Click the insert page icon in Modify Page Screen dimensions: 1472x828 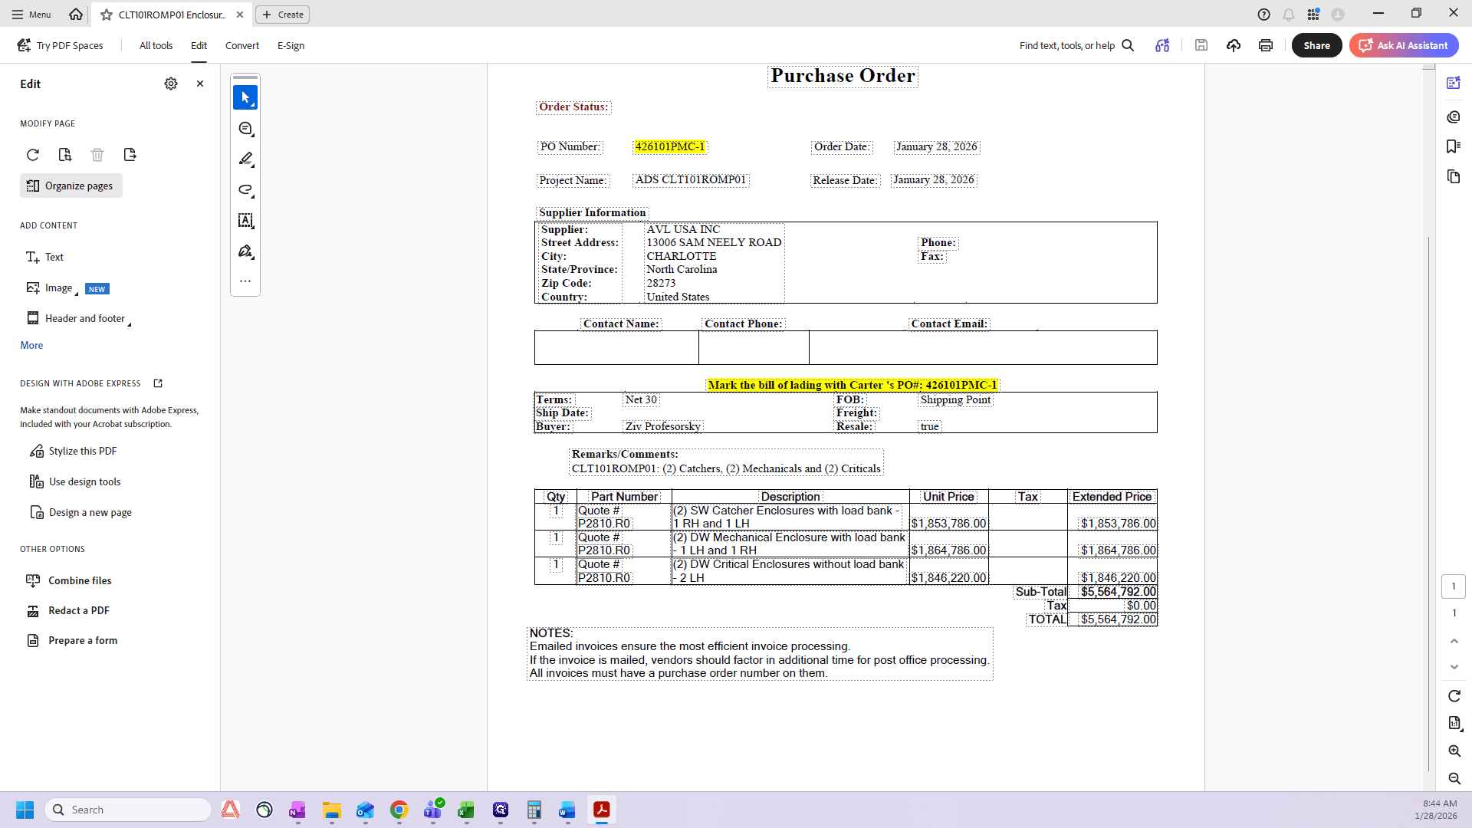65,155
